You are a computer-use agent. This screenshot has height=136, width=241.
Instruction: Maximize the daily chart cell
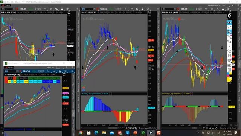[149, 12]
